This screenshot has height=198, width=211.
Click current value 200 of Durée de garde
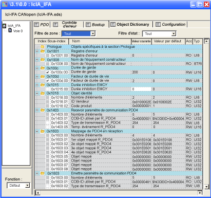coord(135,72)
